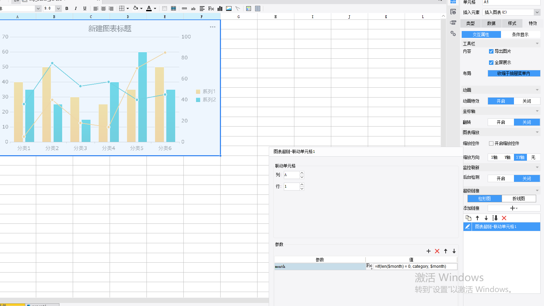Image resolution: width=544 pixels, height=306 pixels.
Task: Delete the selected hyperlink with red X
Action: 504,218
